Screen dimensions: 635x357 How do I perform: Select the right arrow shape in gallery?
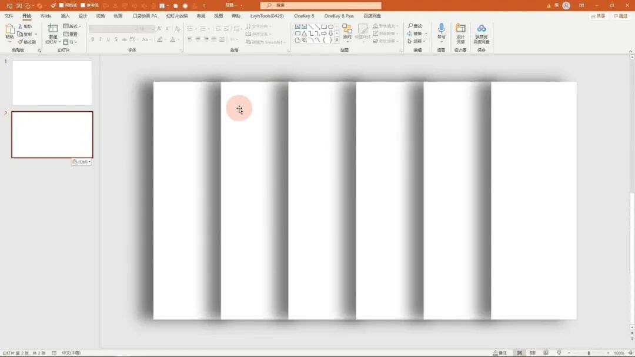coord(324,33)
